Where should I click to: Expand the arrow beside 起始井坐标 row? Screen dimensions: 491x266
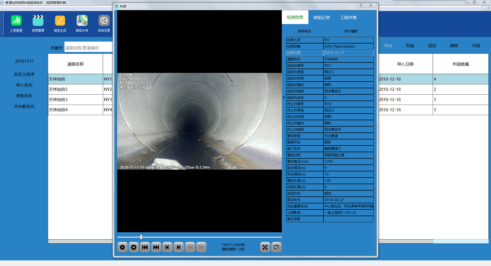[284, 97]
